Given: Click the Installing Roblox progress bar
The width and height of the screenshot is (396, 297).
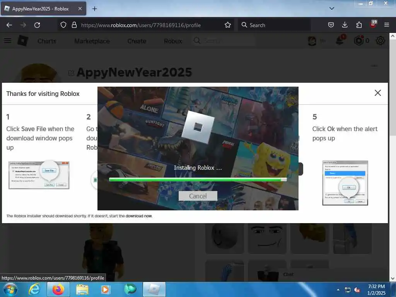Looking at the screenshot, I should tap(198, 179).
